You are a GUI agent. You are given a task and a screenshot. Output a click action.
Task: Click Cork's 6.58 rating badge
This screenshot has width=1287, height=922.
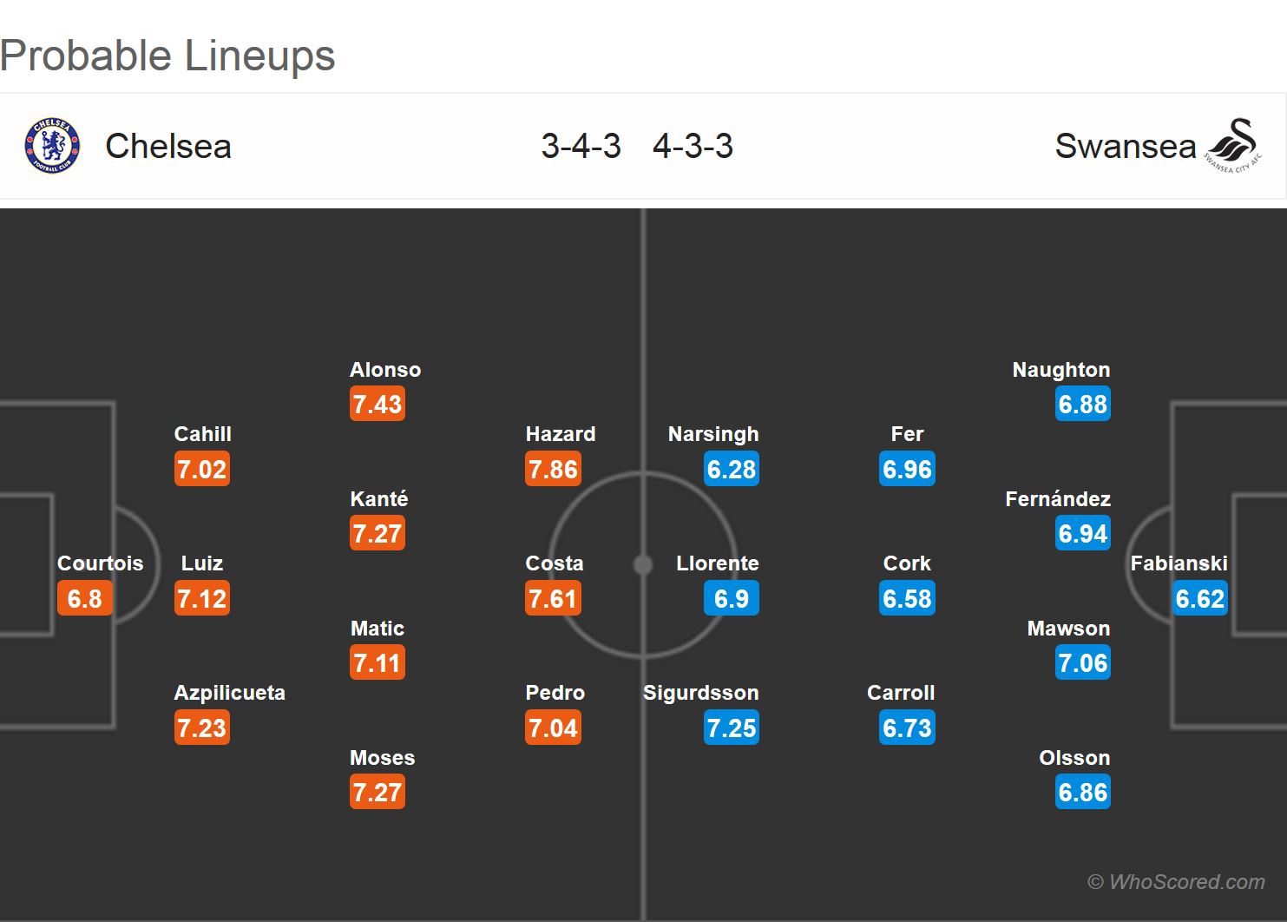pos(907,599)
